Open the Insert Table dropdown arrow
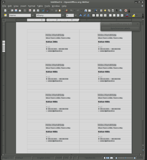The image size is (147, 160). click(x=93, y=11)
